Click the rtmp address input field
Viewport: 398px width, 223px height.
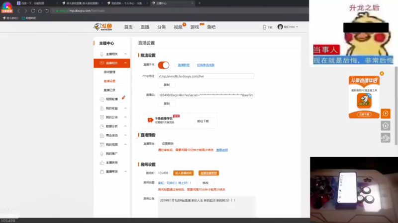pyautogui.click(x=206, y=76)
